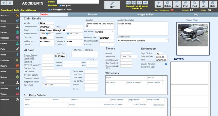Delete the current accident record
The width and height of the screenshot is (218, 116).
click(167, 4)
